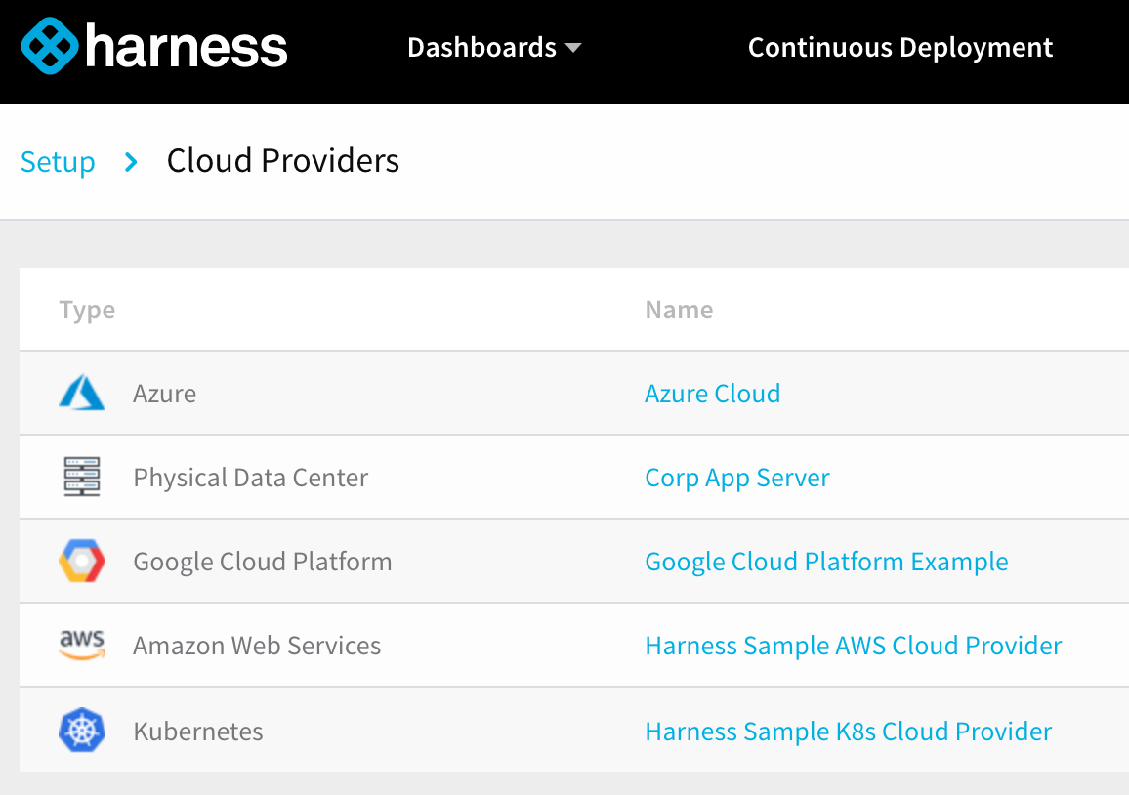The width and height of the screenshot is (1129, 795).
Task: Open Google Cloud Platform Example link
Action: tap(826, 561)
